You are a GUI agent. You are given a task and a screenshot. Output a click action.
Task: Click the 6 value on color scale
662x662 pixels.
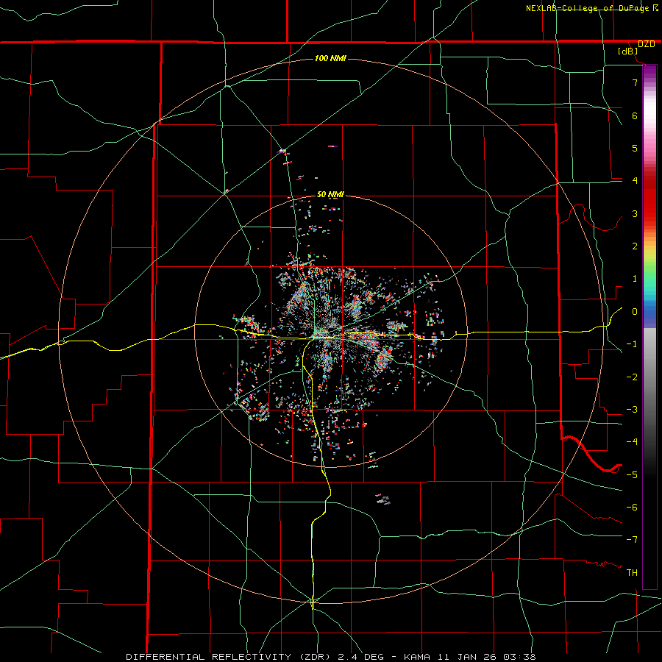click(635, 115)
